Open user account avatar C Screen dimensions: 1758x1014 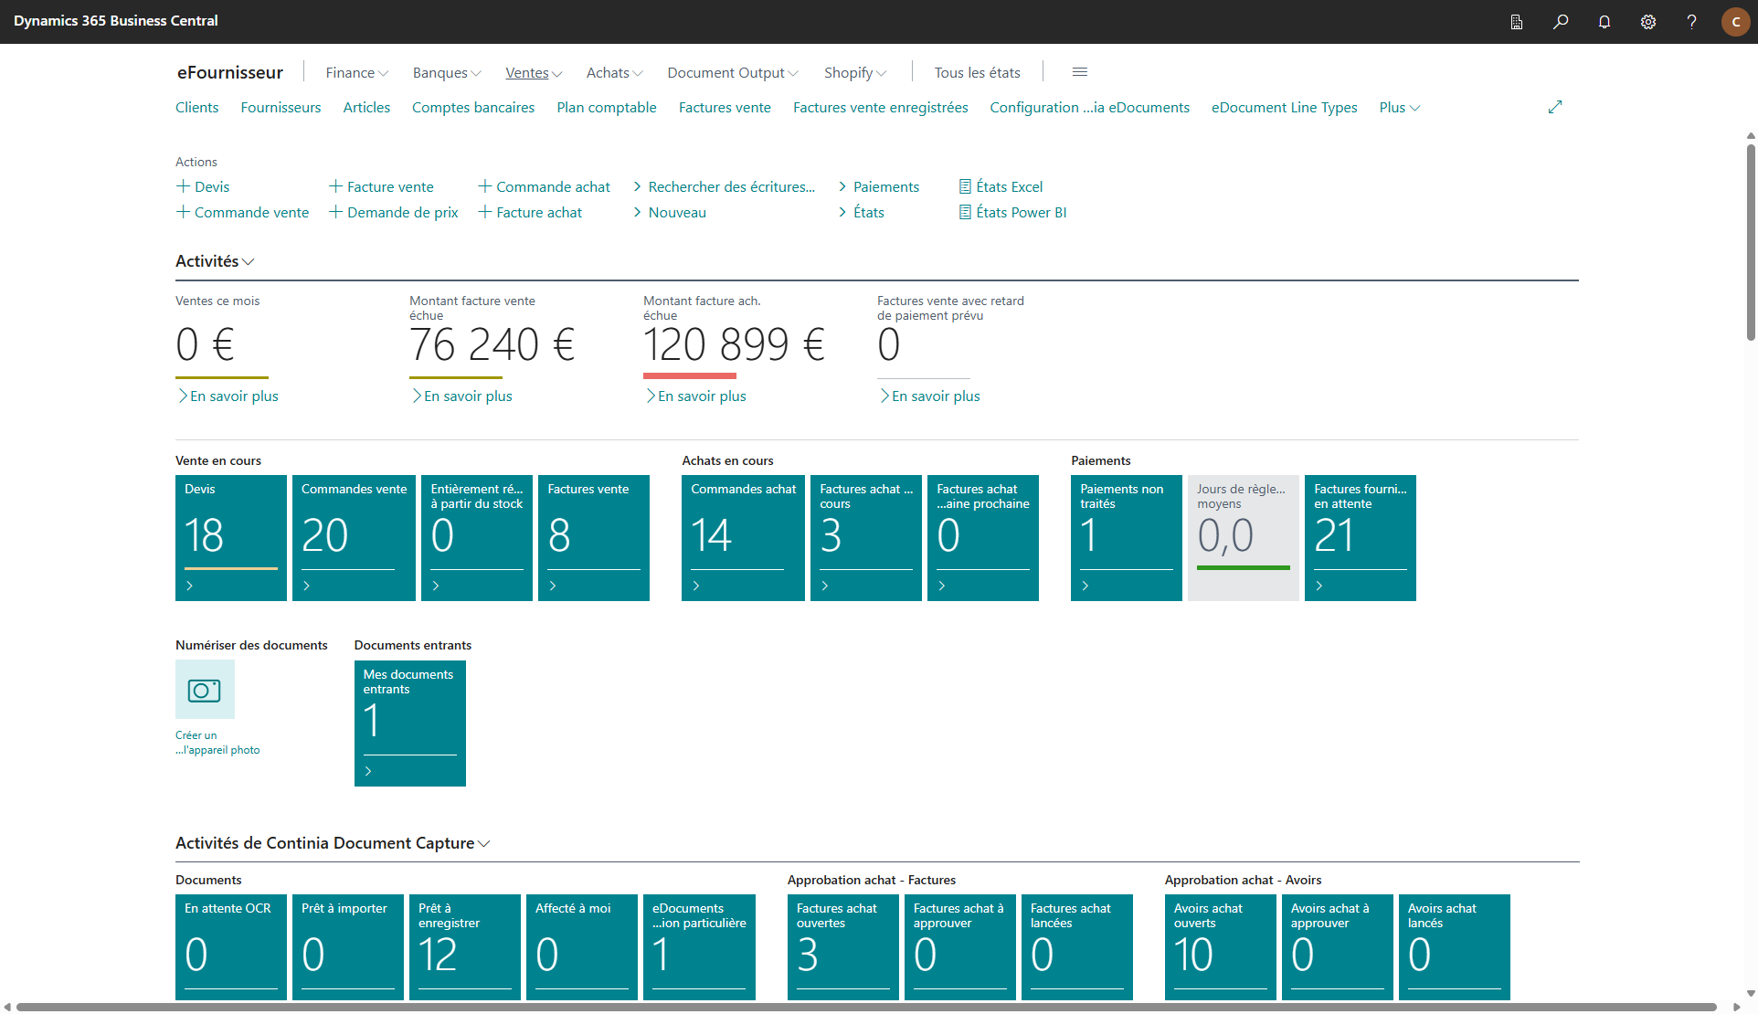coord(1735,21)
